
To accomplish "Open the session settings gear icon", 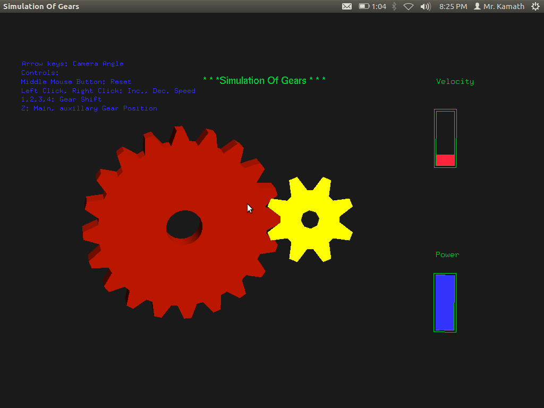I will (537, 6).
